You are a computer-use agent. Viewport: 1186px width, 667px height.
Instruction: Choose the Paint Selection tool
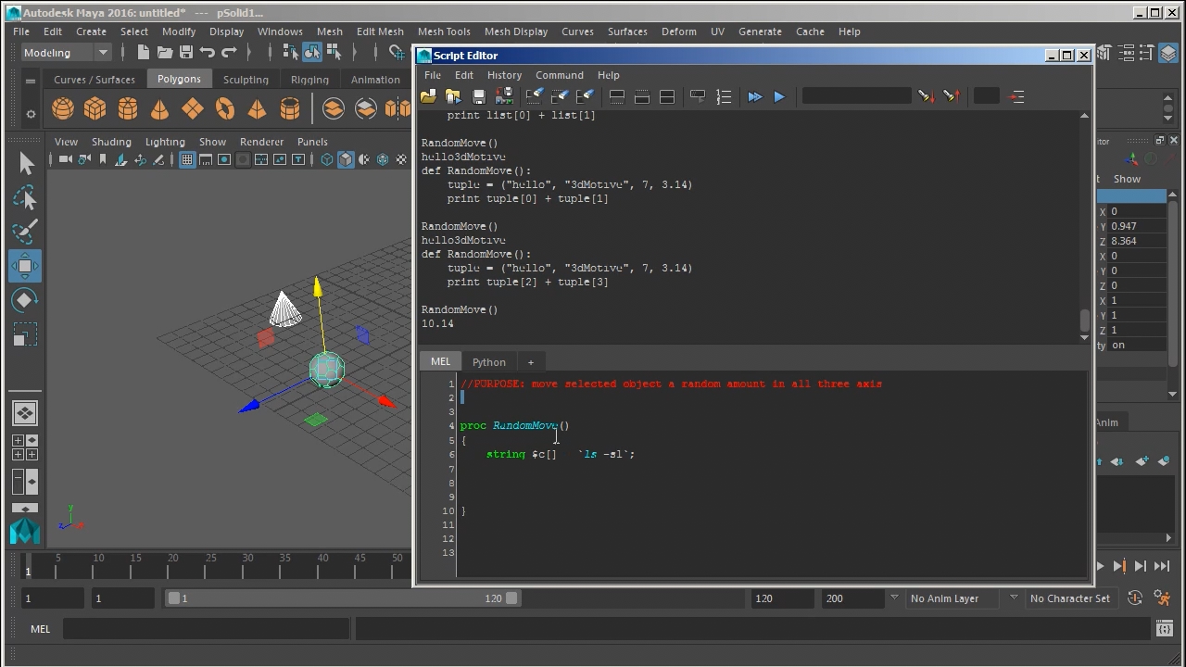[25, 231]
